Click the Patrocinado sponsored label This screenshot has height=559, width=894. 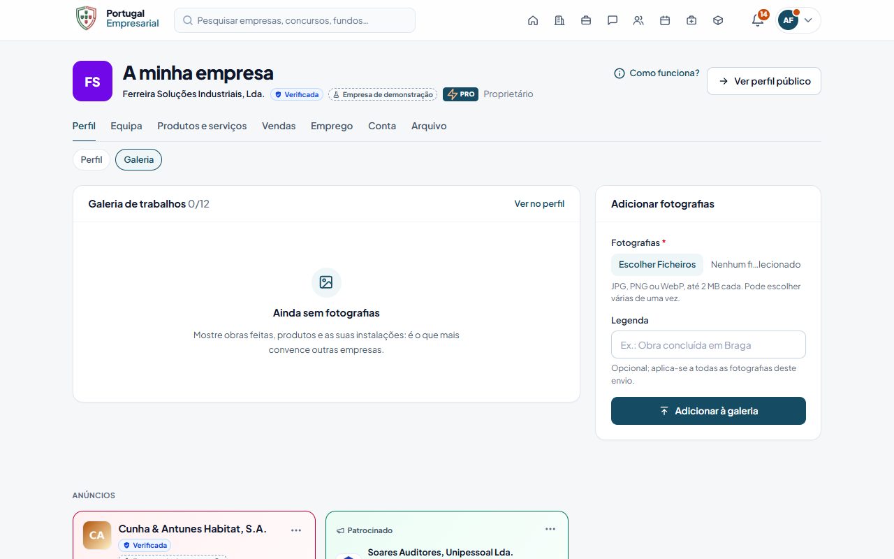pyautogui.click(x=365, y=530)
